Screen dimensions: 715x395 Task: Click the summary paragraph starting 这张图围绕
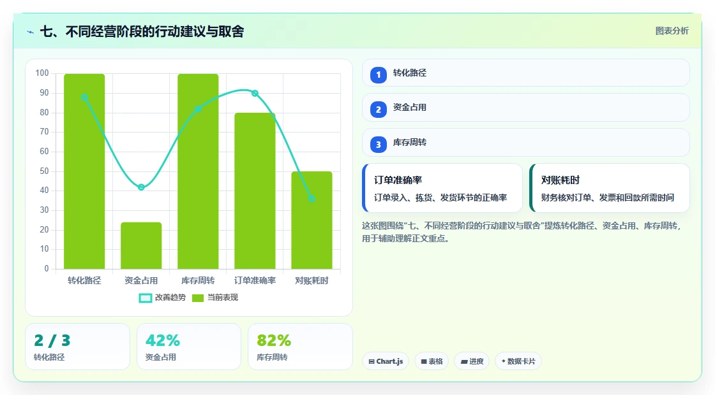(521, 232)
